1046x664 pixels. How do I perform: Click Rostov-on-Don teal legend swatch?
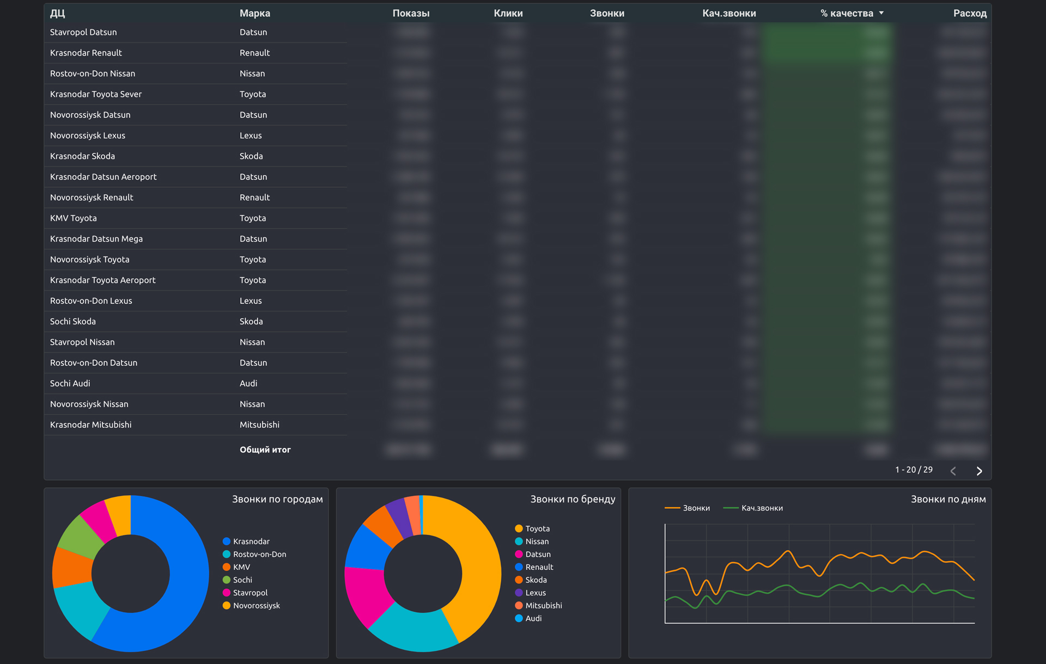click(x=227, y=554)
